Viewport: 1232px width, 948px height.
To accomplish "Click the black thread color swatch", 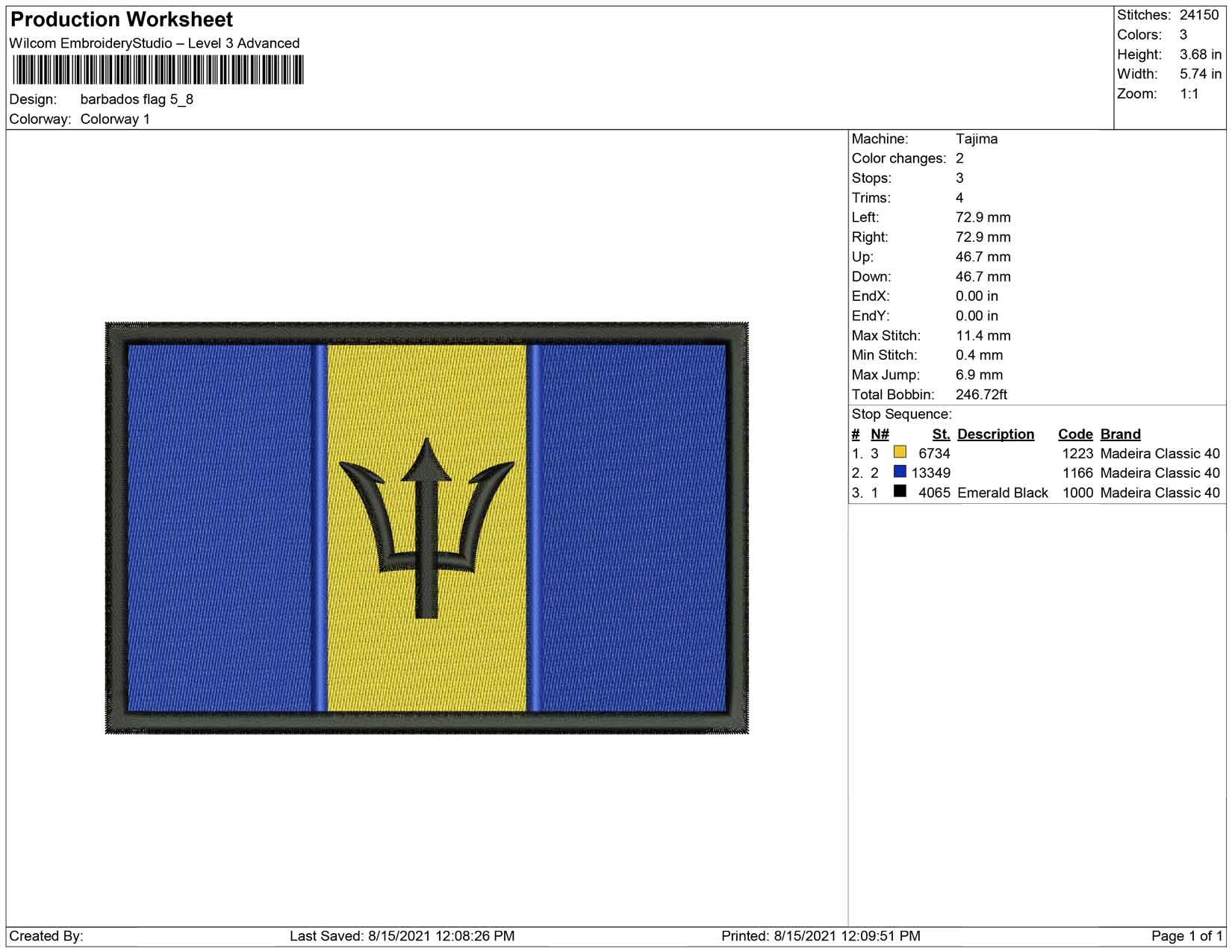I will pyautogui.click(x=900, y=491).
